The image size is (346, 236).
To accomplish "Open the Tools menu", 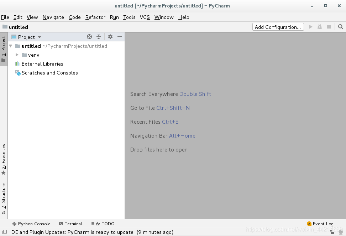I will point(129,17).
